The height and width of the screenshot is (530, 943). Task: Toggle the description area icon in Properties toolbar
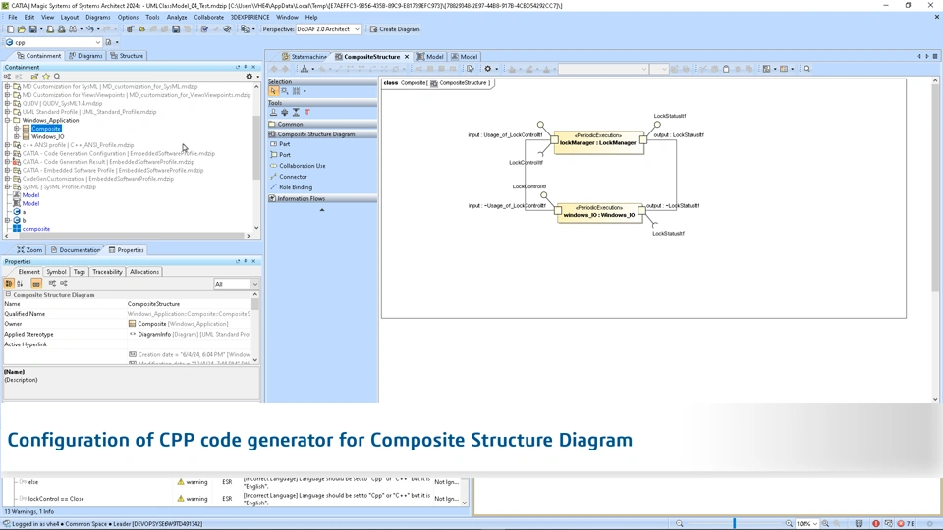tap(36, 284)
